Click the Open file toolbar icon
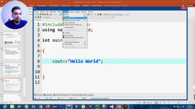Viewport: 195px width, 109px height. coord(38,14)
